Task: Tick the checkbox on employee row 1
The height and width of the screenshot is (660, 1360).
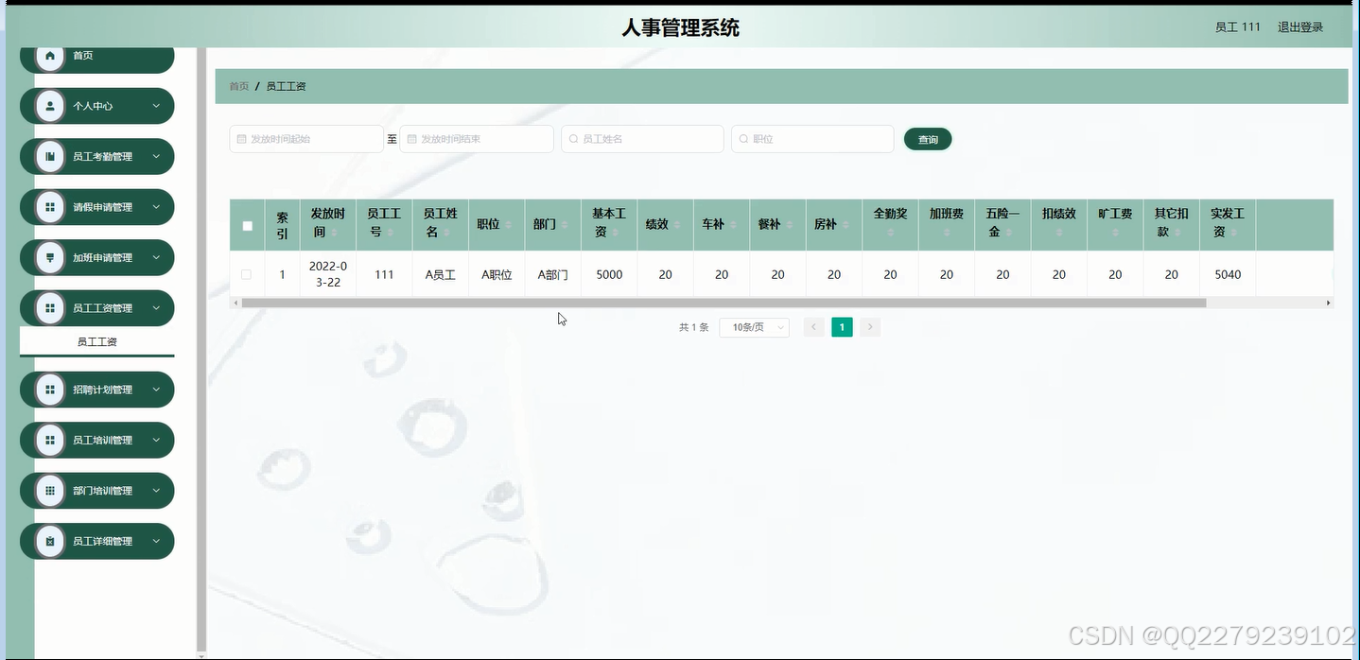Action: tap(247, 274)
